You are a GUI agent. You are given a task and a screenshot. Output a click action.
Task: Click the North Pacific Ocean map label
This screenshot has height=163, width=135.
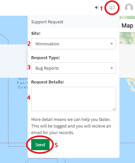click(22, 83)
